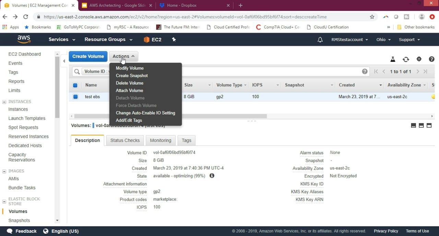This screenshot has width=439, height=236.
Task: Select the checkbox for the test ebs volume
Action: (x=75, y=97)
